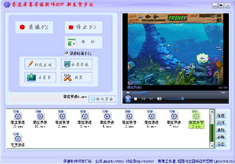Viewport: 235px width, 164px height.
Task: Click 删除 delete button
Action: (221, 130)
